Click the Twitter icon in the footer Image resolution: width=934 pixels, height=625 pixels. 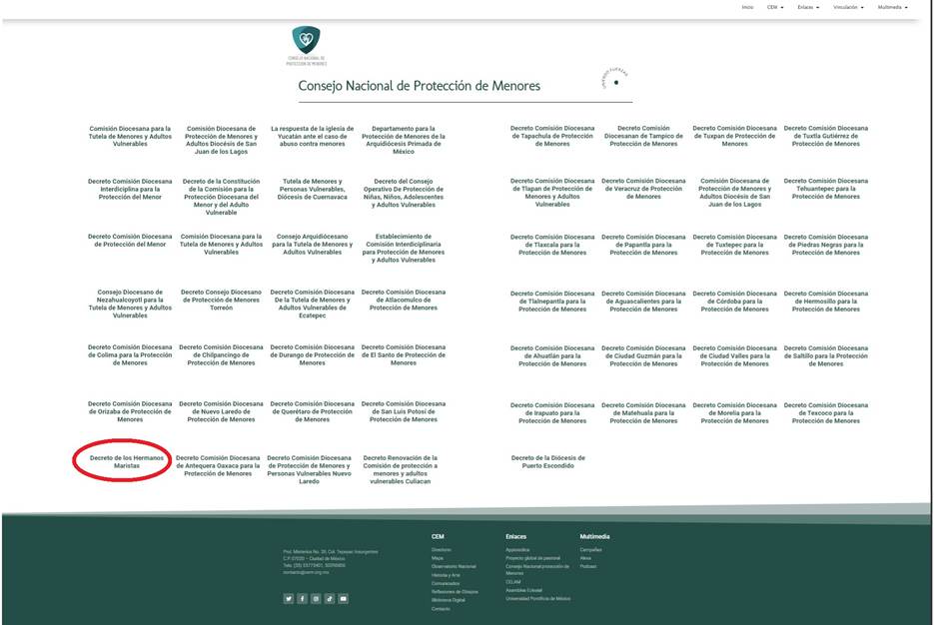pyautogui.click(x=289, y=598)
